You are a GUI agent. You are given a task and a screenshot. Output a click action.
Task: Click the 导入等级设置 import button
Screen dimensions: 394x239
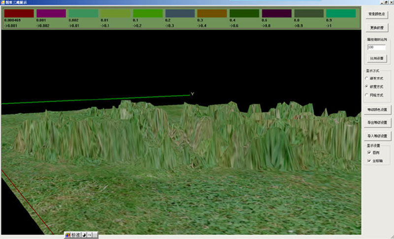pos(378,136)
